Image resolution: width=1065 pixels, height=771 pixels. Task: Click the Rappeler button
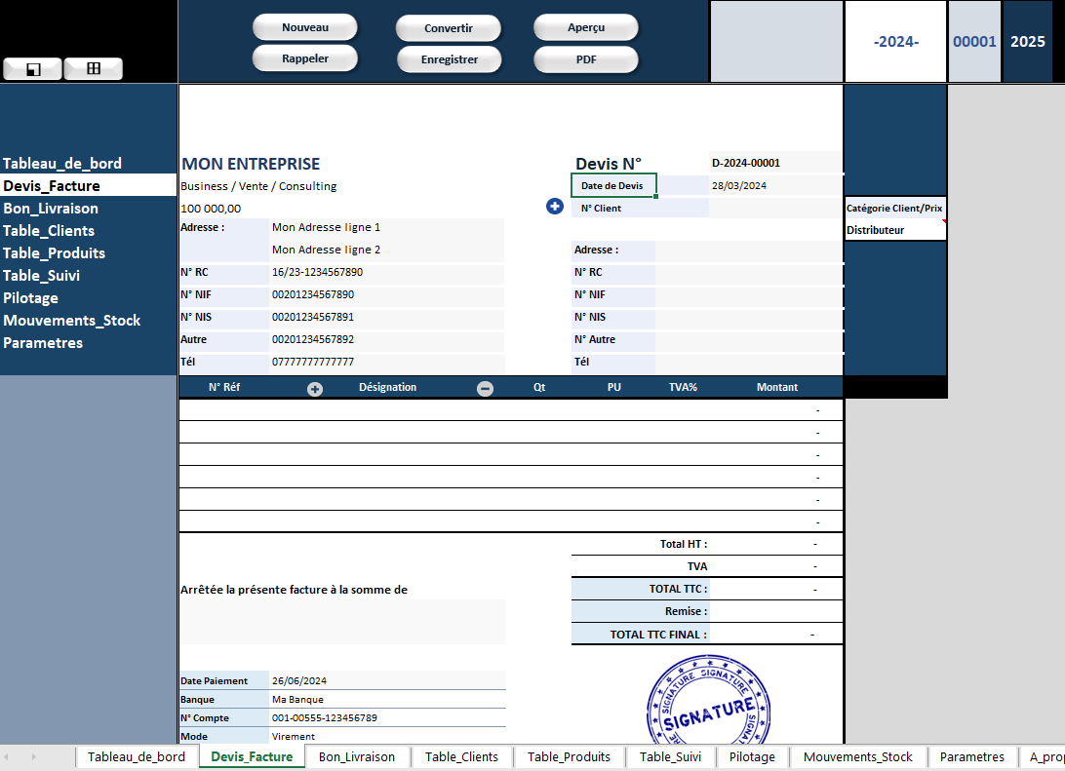[305, 58]
